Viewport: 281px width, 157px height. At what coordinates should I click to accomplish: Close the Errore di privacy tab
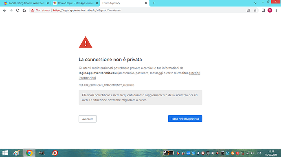(146, 3)
